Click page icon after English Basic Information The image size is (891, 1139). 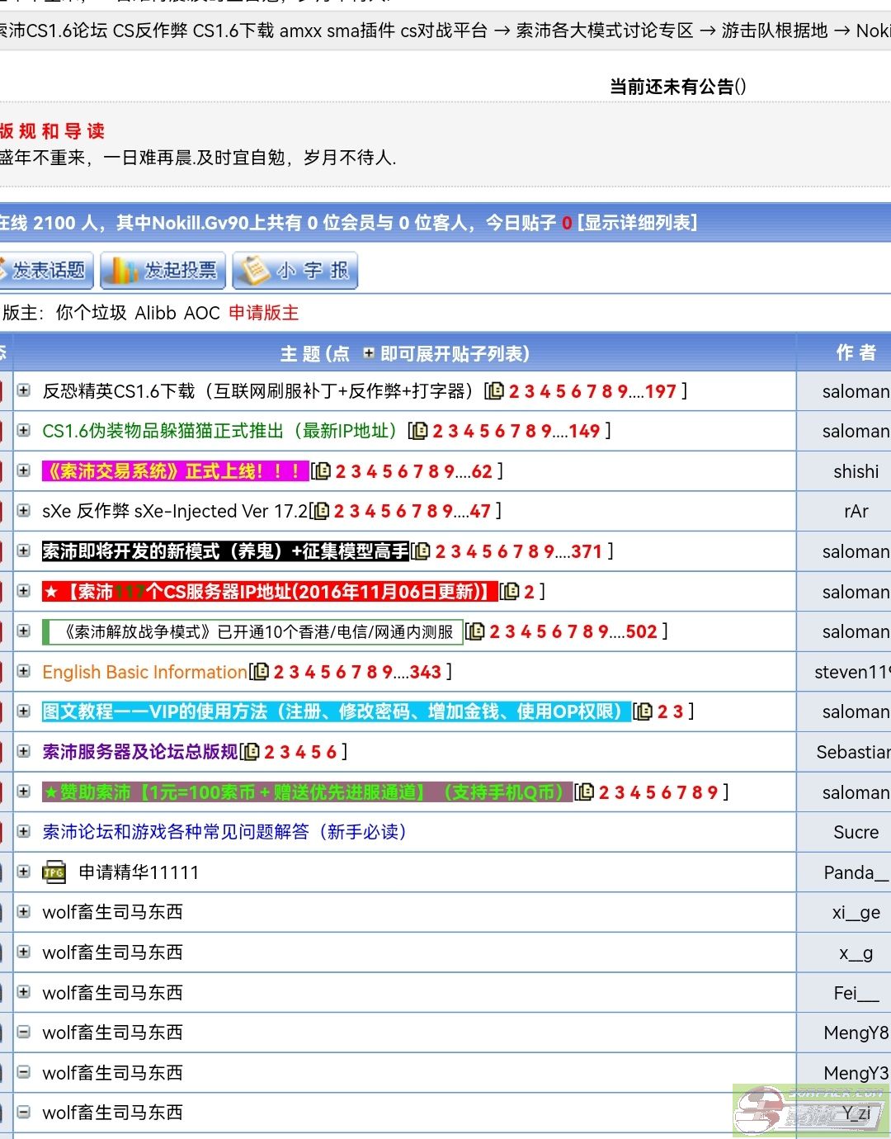point(260,672)
